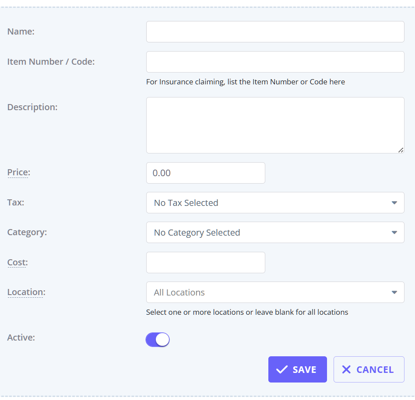Click the checkmark icon on Save
The width and height of the screenshot is (415, 400).
[282, 369]
